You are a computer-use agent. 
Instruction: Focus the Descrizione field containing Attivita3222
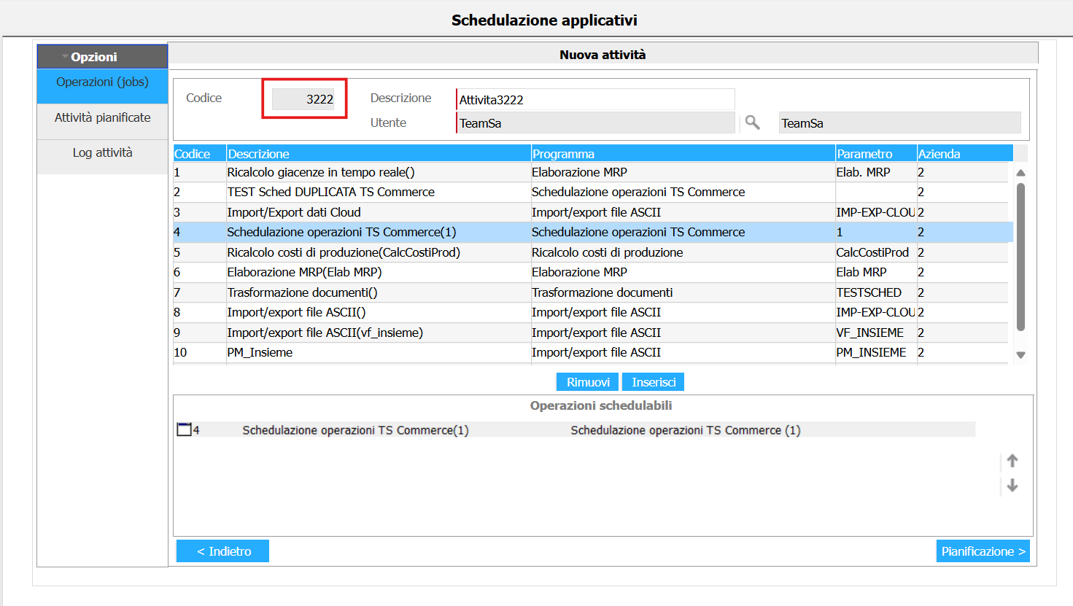[x=594, y=100]
